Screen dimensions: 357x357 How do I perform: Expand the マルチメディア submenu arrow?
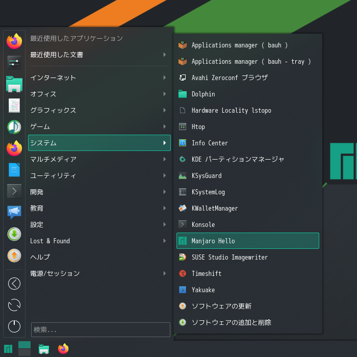click(164, 159)
